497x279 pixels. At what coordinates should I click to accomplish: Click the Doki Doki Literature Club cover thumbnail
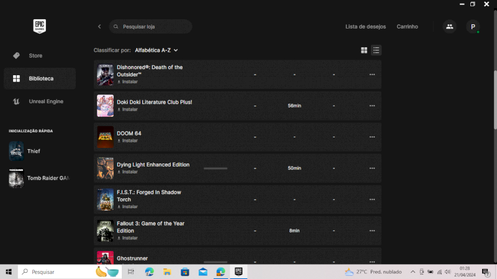pos(105,106)
